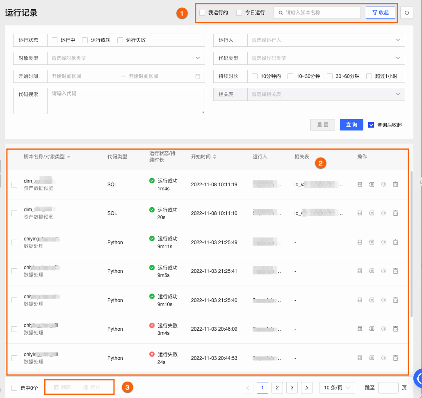This screenshot has width=422, height=398.
Task: Delete the 21:25:49 run record
Action: [x=395, y=242]
